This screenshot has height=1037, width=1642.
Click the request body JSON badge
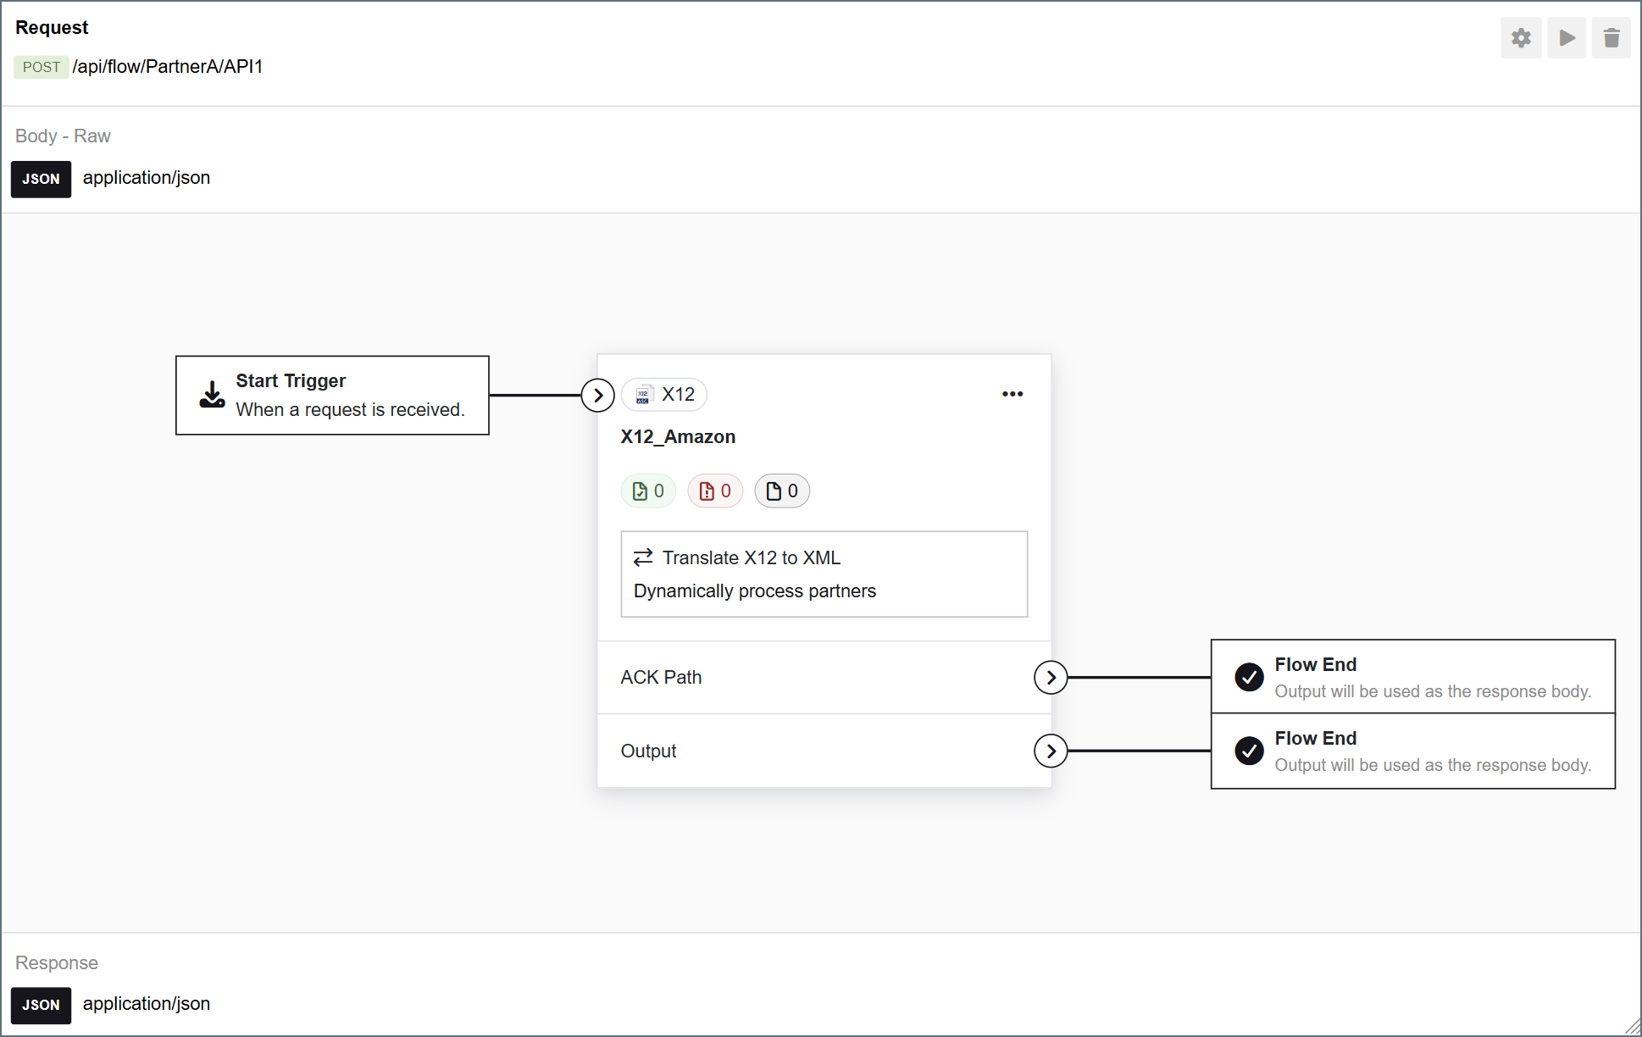pos(41,180)
